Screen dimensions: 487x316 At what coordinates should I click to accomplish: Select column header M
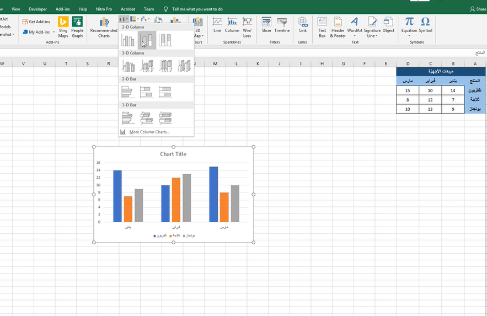click(x=215, y=63)
